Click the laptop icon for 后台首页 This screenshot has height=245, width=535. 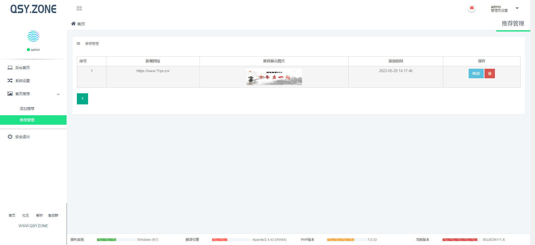pyautogui.click(x=10, y=68)
